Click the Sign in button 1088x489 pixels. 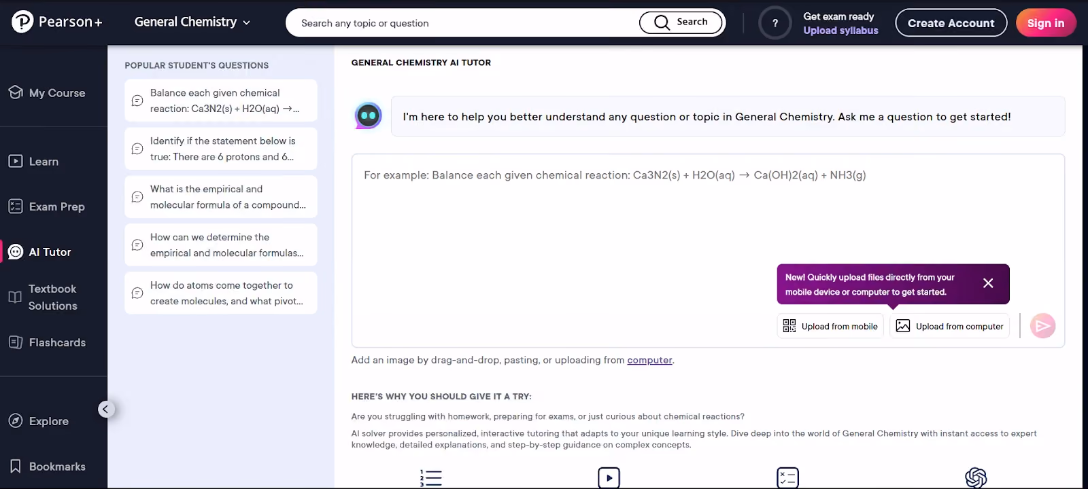pyautogui.click(x=1046, y=23)
